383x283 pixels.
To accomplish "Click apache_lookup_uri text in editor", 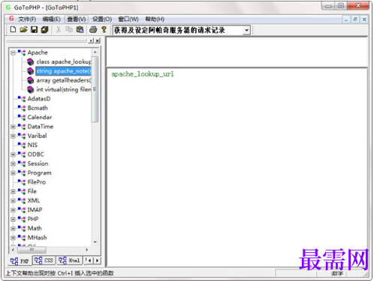I will pos(143,74).
